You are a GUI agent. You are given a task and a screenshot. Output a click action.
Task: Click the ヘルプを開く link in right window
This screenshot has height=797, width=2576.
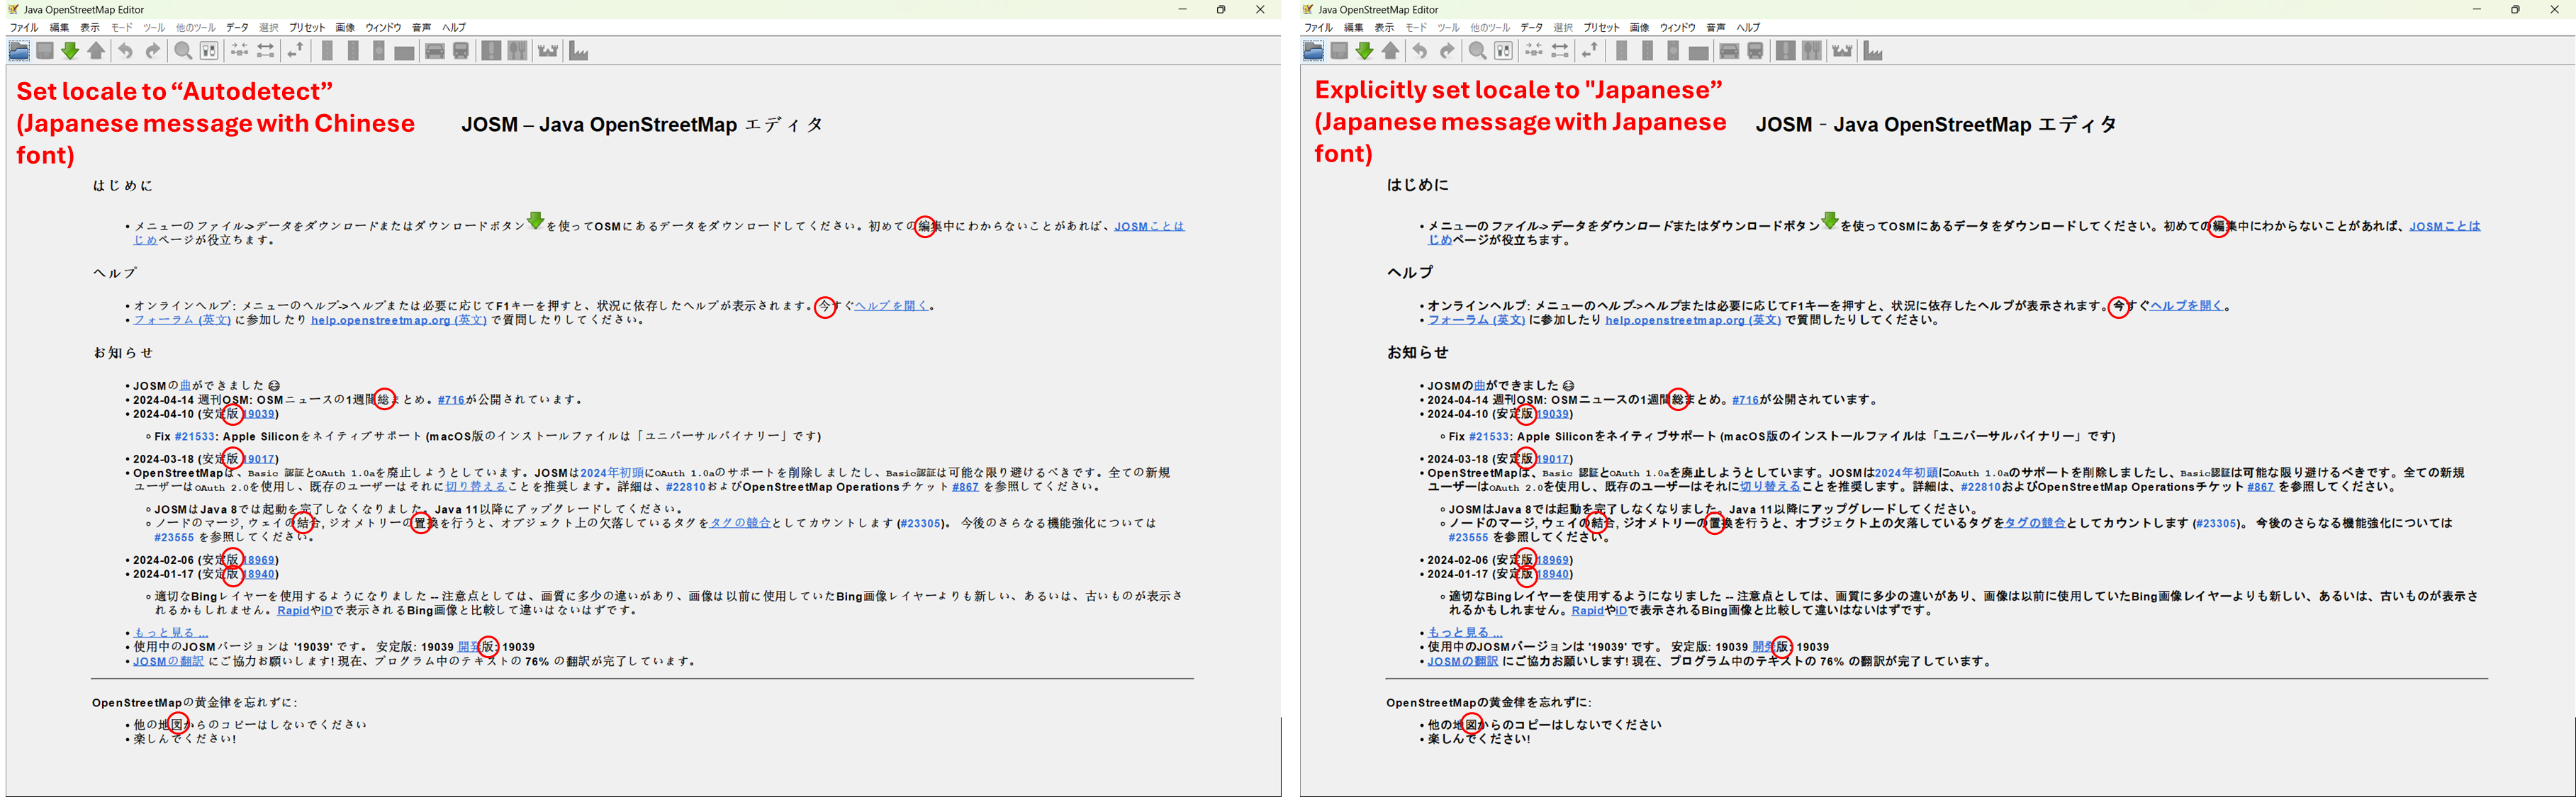(x=2186, y=306)
